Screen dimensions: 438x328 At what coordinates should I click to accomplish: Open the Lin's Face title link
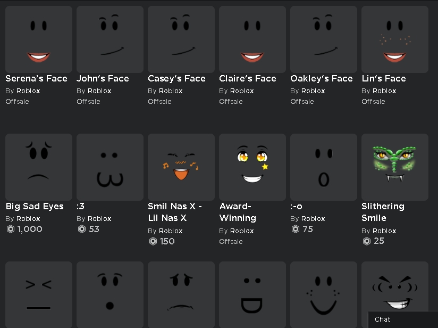384,78
